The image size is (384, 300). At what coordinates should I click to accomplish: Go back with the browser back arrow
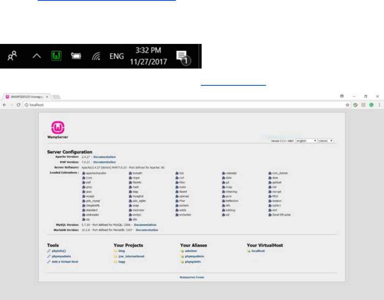5,105
